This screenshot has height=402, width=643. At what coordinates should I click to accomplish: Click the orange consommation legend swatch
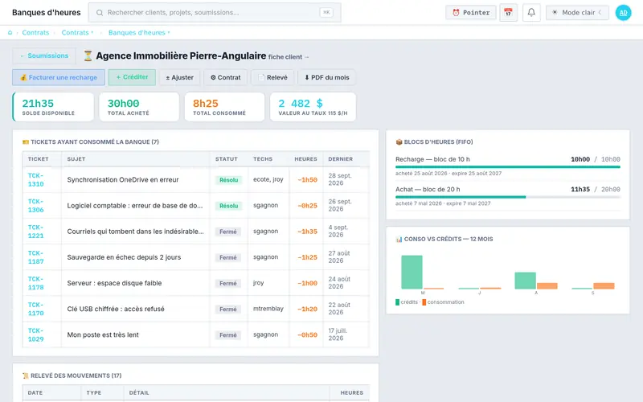tap(424, 302)
